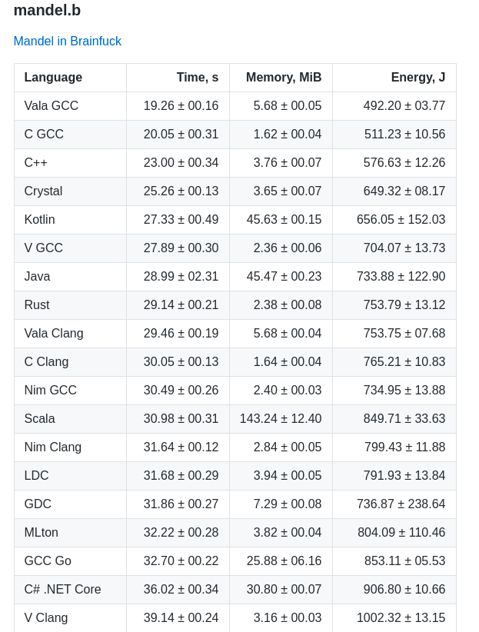Select the Java row label
Image resolution: width=479 pixels, height=632 pixels.
[x=37, y=277]
